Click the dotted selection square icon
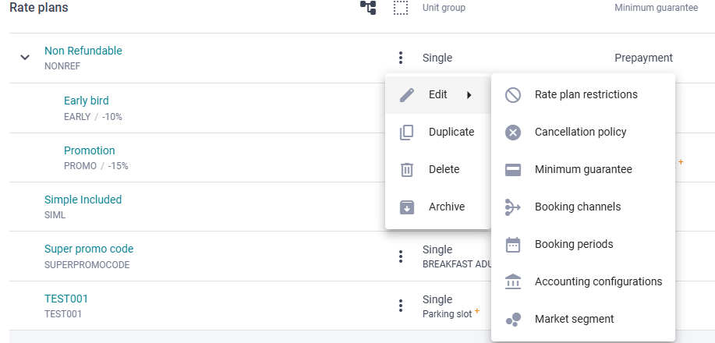The width and height of the screenshot is (715, 343). (401, 7)
